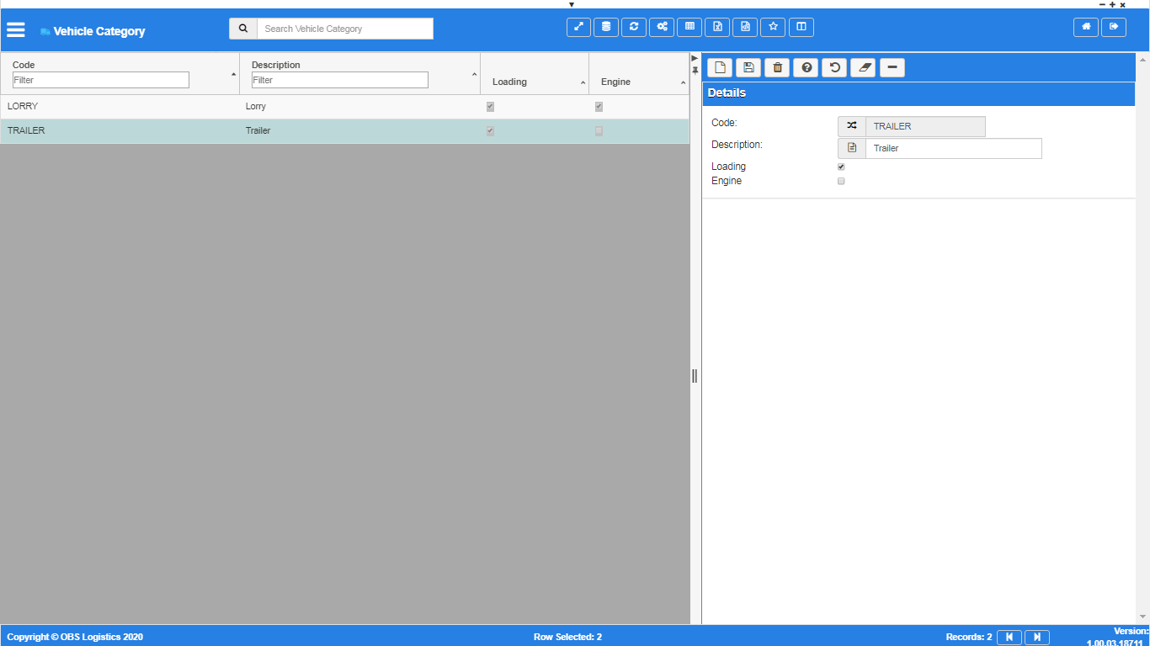Select the Lorry description cell
The width and height of the screenshot is (1150, 646).
coord(359,107)
